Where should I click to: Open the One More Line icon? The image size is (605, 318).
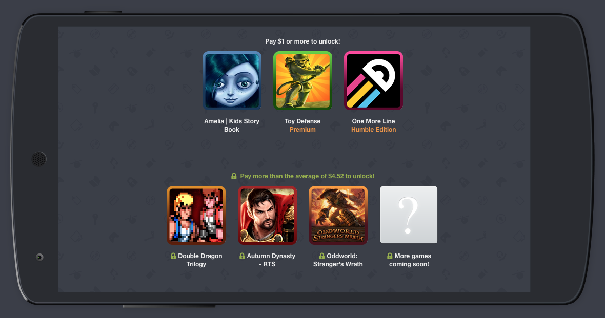373,80
